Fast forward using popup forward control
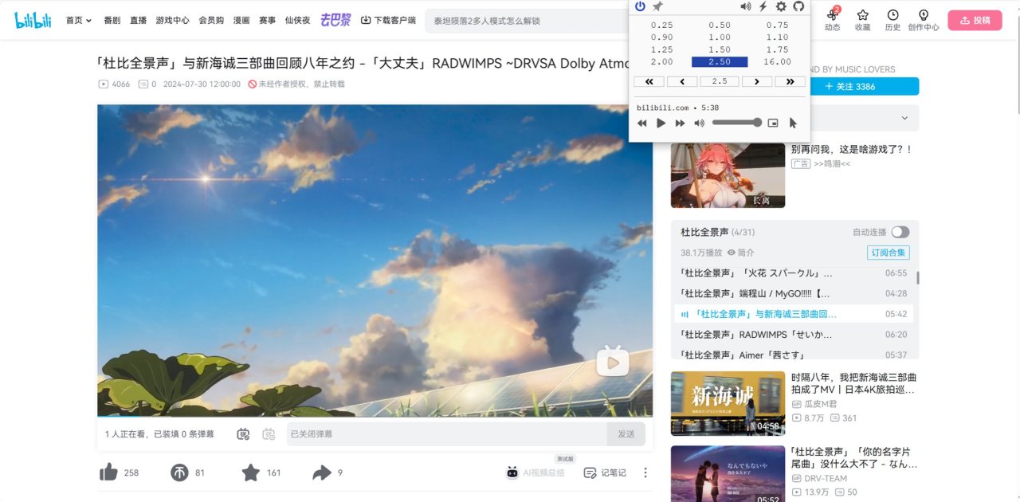Image resolution: width=1020 pixels, height=502 pixels. pyautogui.click(x=680, y=123)
